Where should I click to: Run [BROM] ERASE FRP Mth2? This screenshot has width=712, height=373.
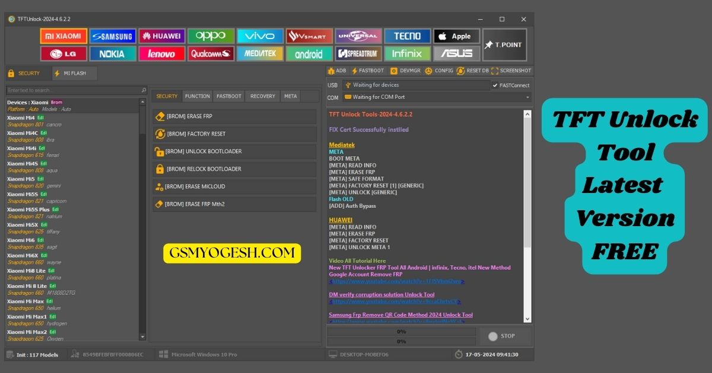tap(234, 204)
